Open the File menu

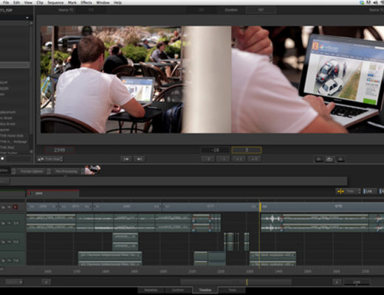tap(6, 2)
